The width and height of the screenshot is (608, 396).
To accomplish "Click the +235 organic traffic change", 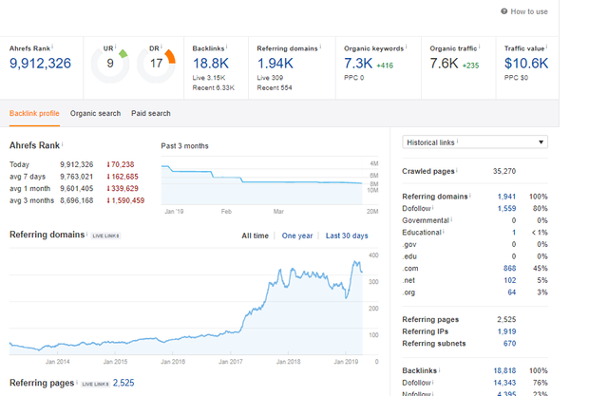I will tap(470, 66).
